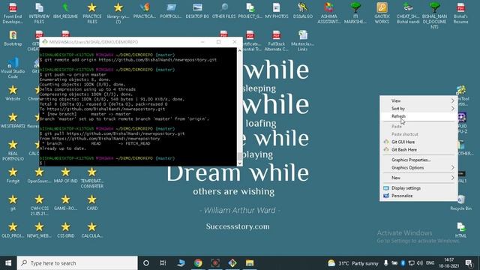Open Cortana from taskbar
The width and height of the screenshot is (480, 270).
146,263
